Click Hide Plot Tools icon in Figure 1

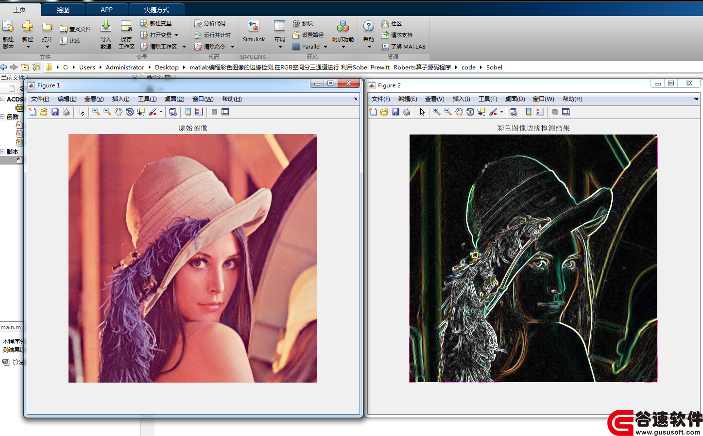[x=214, y=112]
